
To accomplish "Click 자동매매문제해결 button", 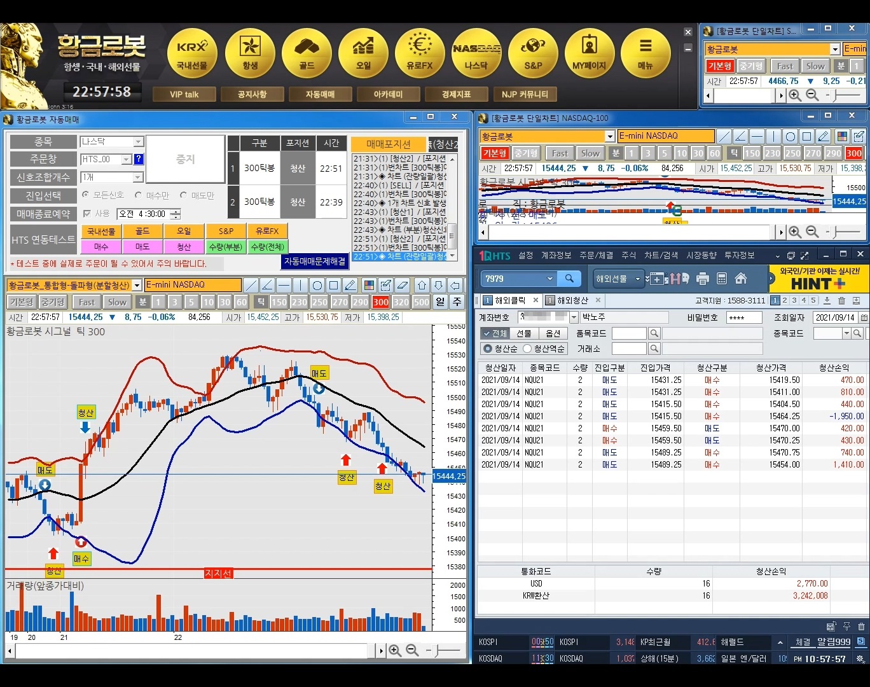I will click(315, 261).
